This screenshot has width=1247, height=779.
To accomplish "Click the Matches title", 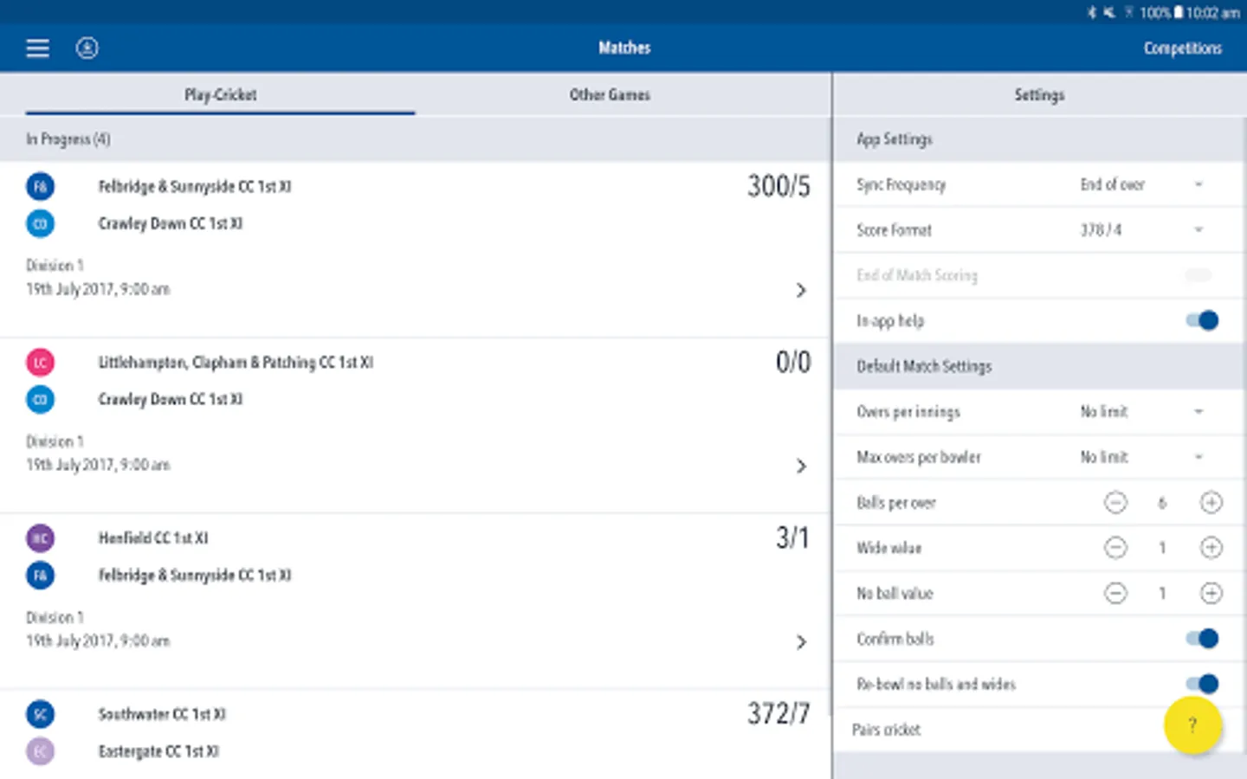I will pos(624,48).
